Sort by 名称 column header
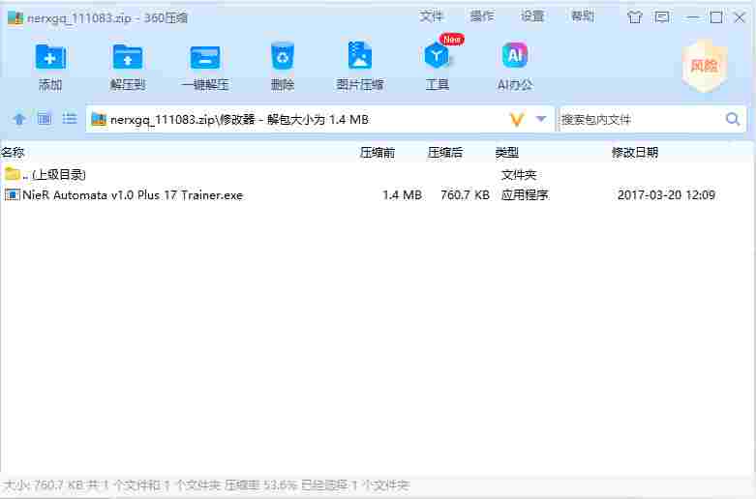This screenshot has height=499, width=756. 13,153
